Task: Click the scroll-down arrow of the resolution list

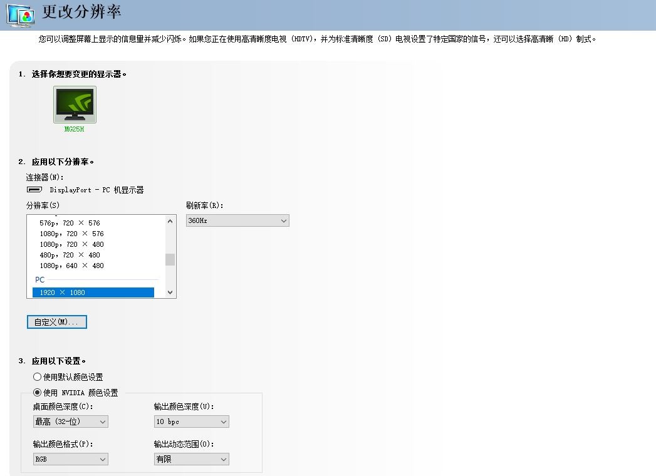Action: point(170,292)
